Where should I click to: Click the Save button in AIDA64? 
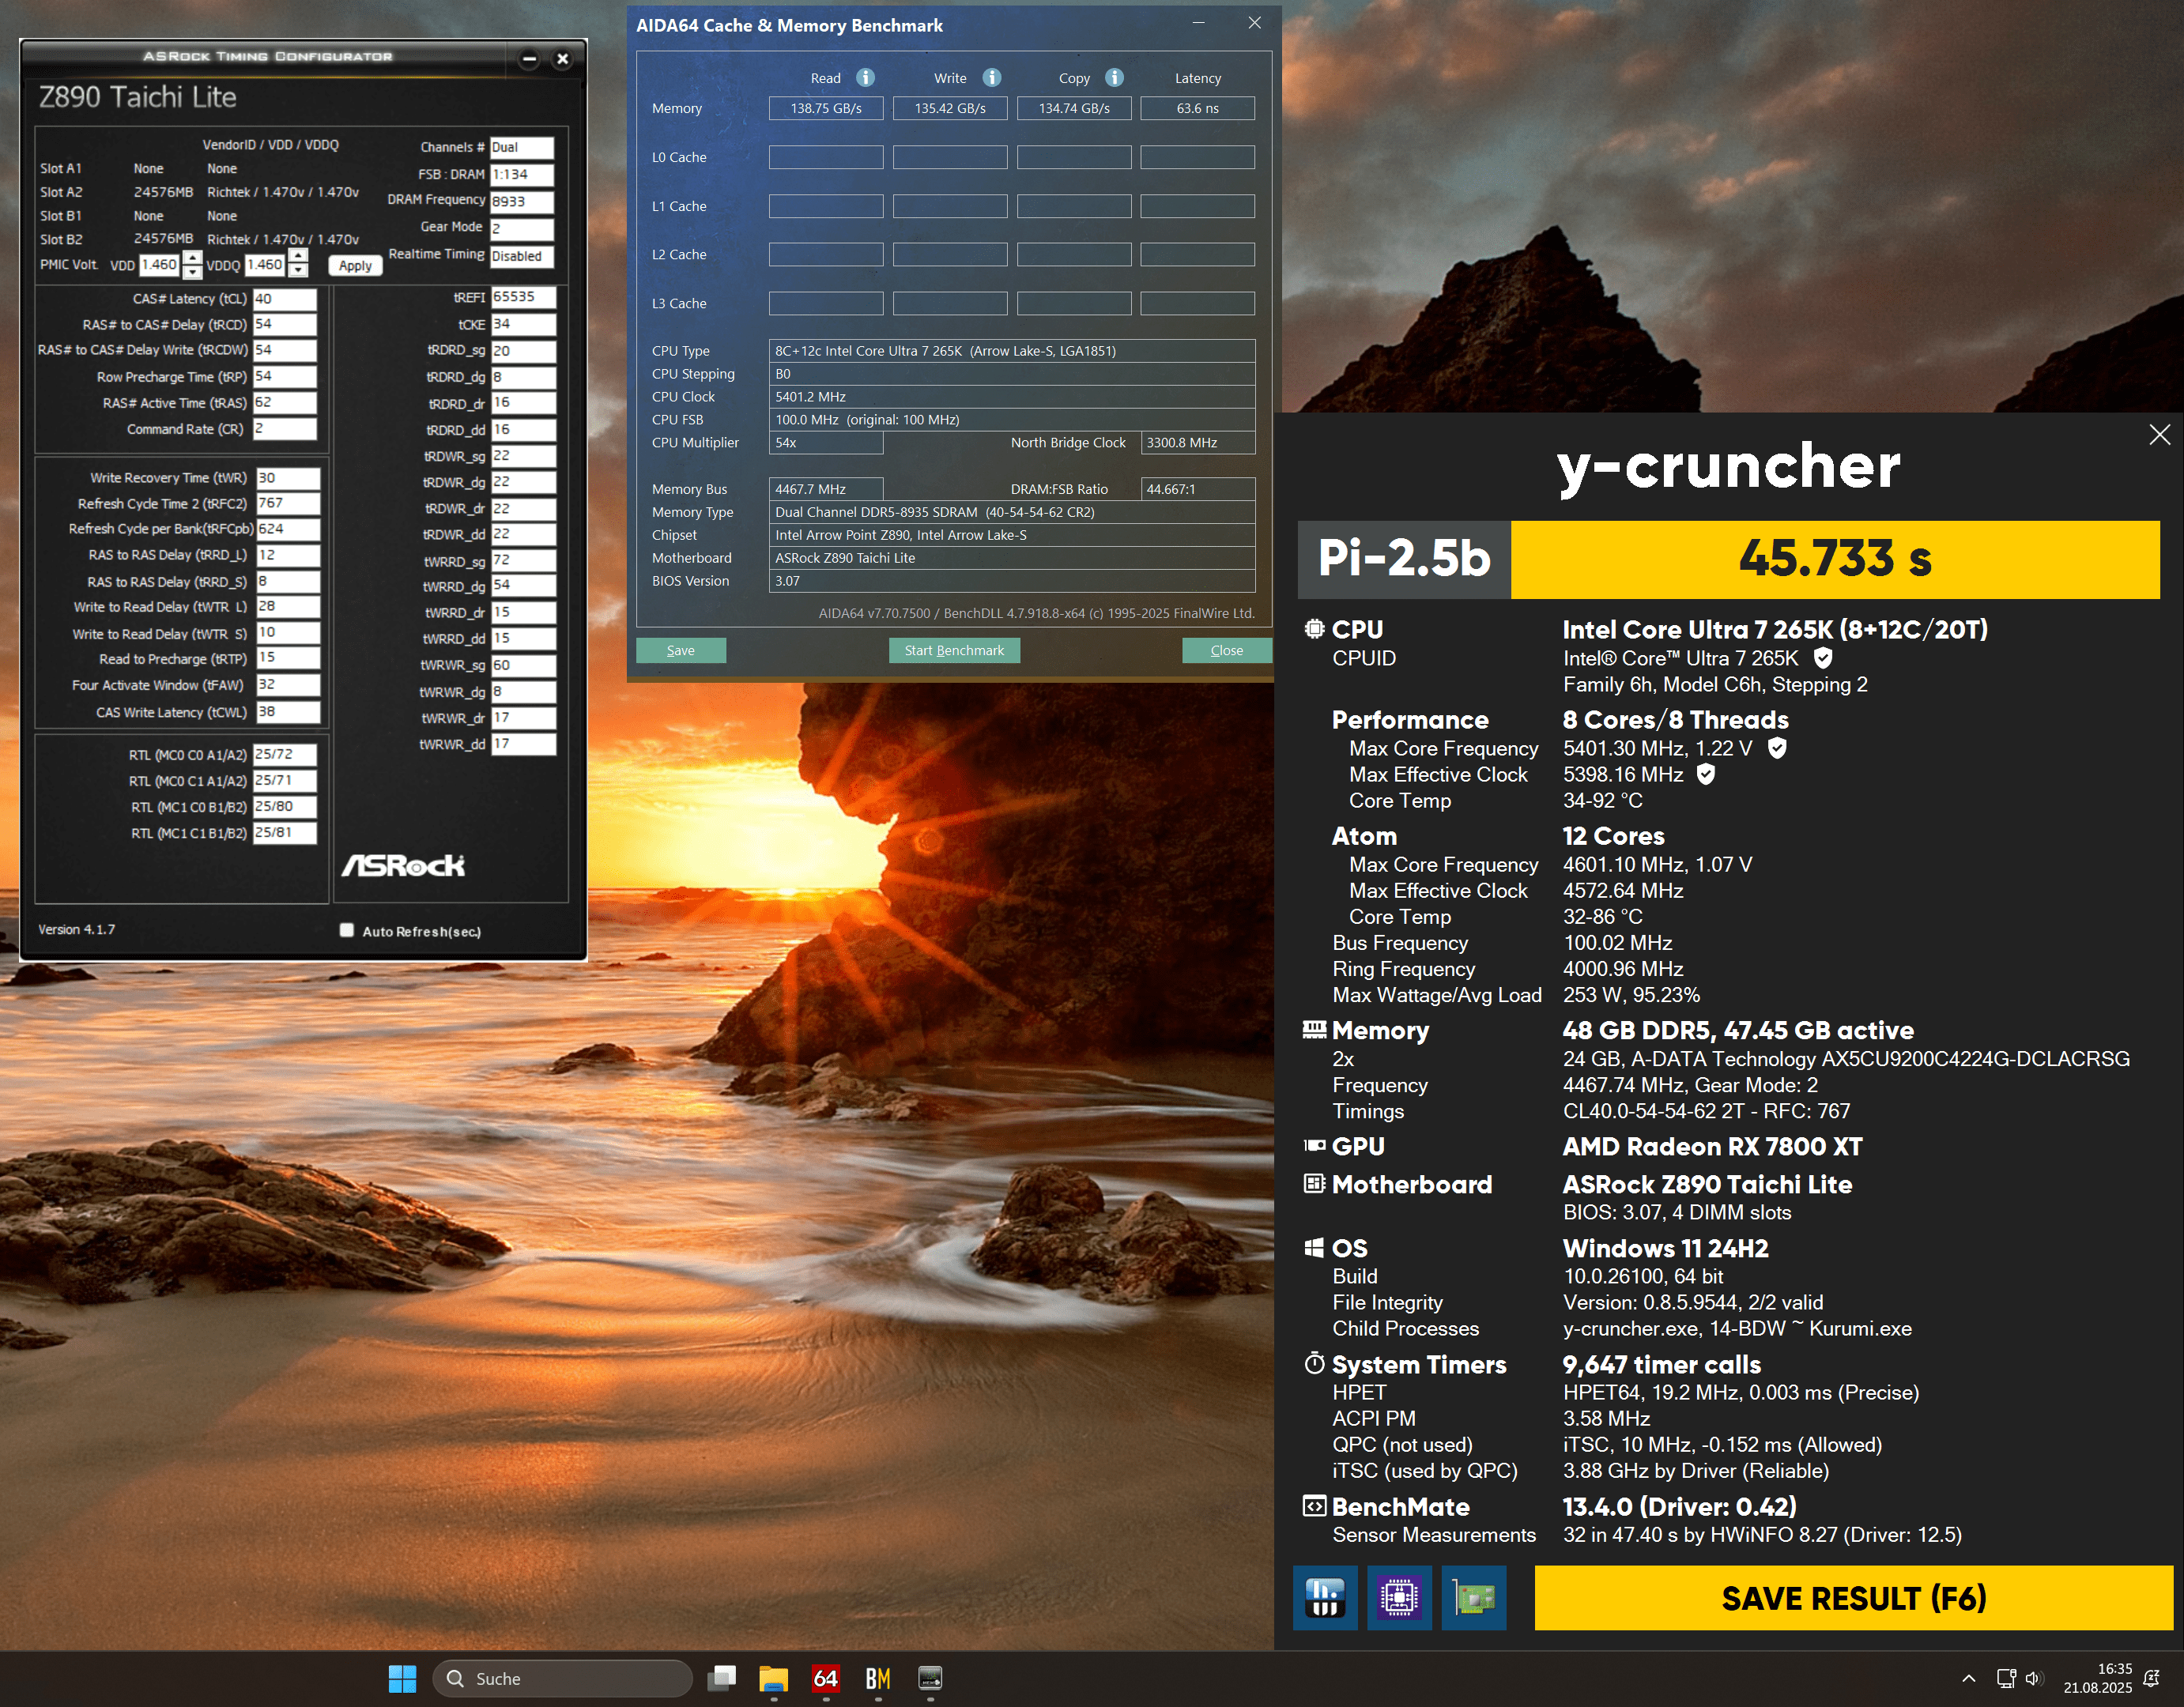[680, 650]
